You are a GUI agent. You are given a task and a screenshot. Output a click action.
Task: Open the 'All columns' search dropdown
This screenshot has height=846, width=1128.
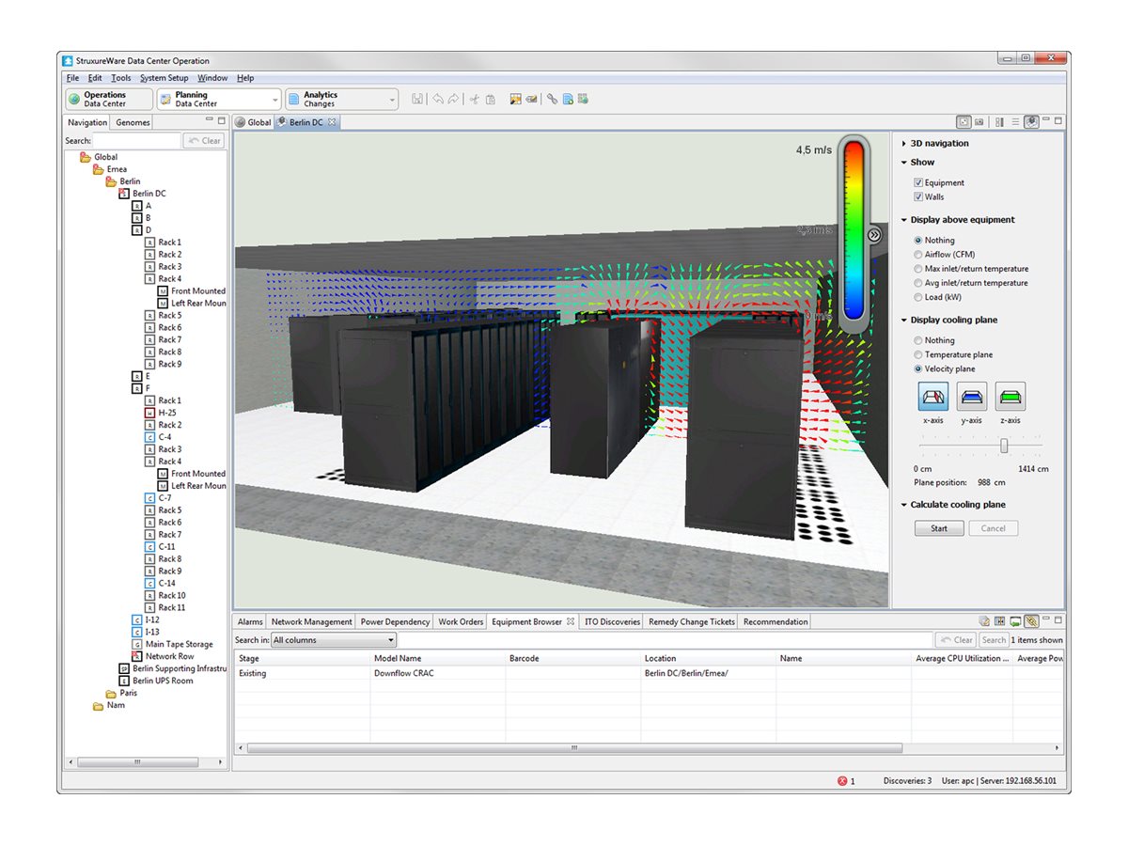pos(391,640)
